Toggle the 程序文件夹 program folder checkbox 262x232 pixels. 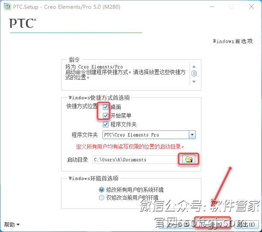pyautogui.click(x=105, y=124)
